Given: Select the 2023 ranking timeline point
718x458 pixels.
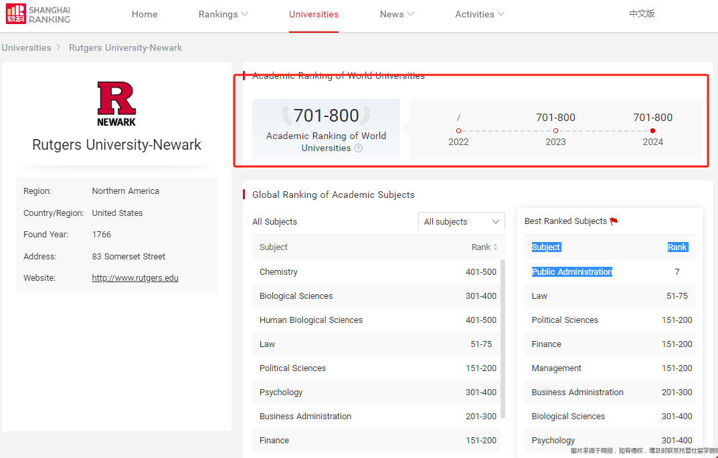Looking at the screenshot, I should [x=555, y=131].
